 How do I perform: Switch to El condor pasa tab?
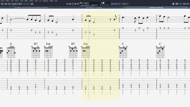pyautogui.click(x=156, y=7)
